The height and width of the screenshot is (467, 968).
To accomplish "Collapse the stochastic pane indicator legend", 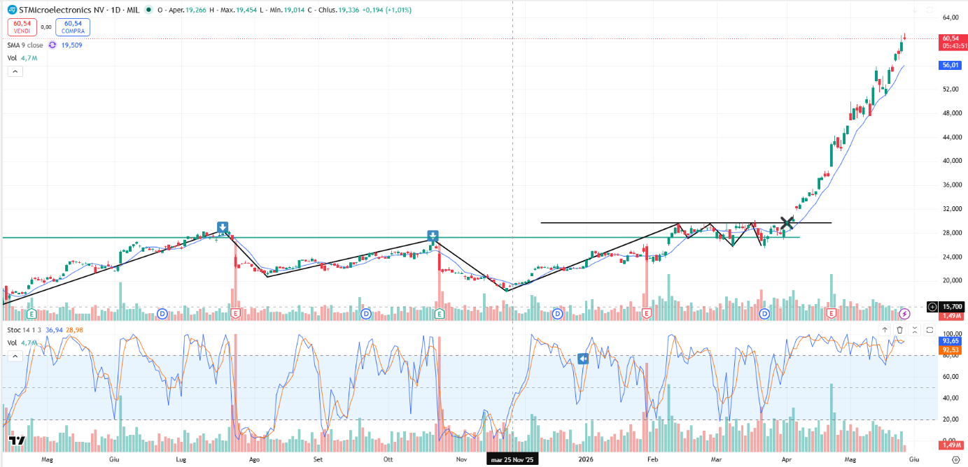I will point(15,355).
